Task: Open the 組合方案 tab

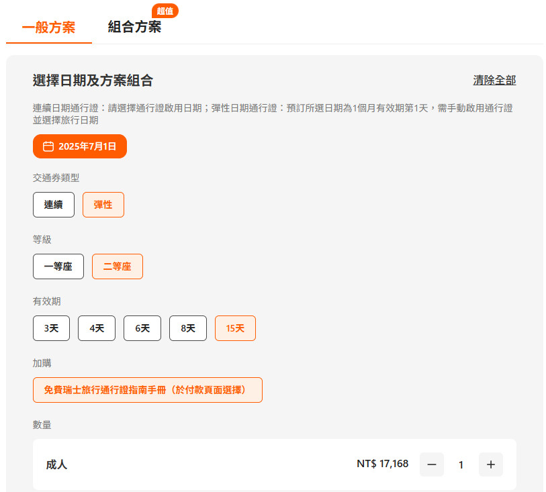Action: [x=134, y=27]
